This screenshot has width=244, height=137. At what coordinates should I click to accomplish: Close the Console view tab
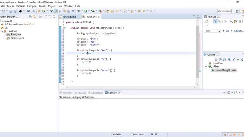pos(119,93)
